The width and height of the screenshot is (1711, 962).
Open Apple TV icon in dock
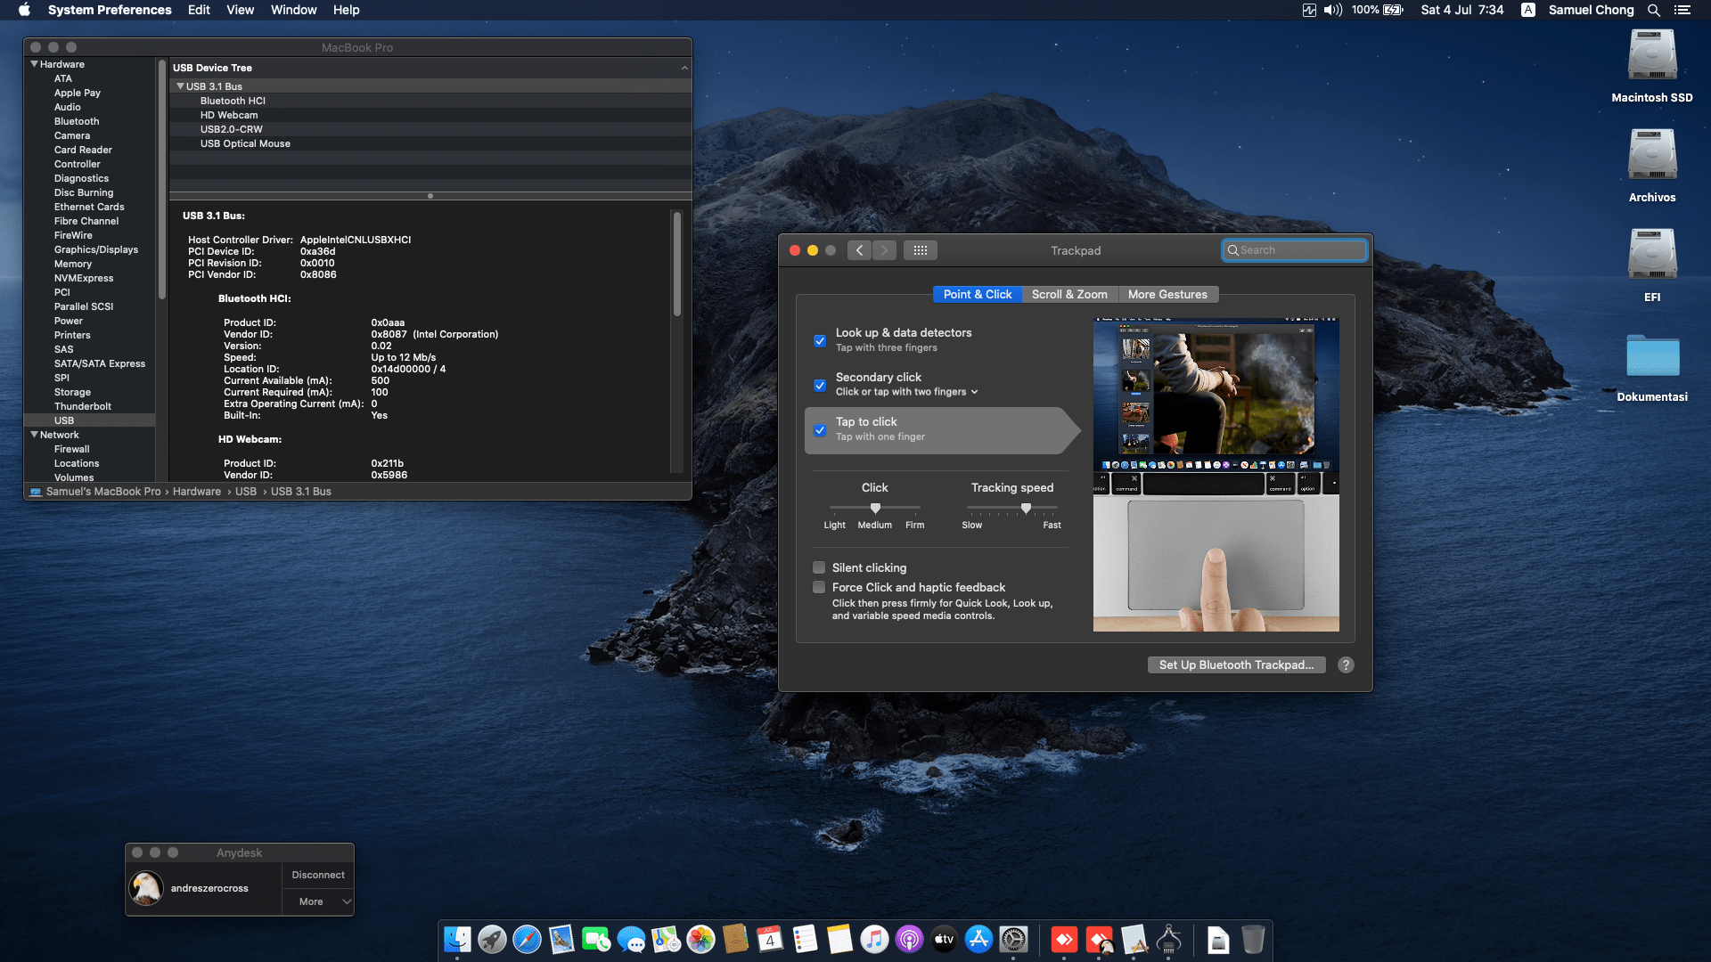tap(944, 940)
